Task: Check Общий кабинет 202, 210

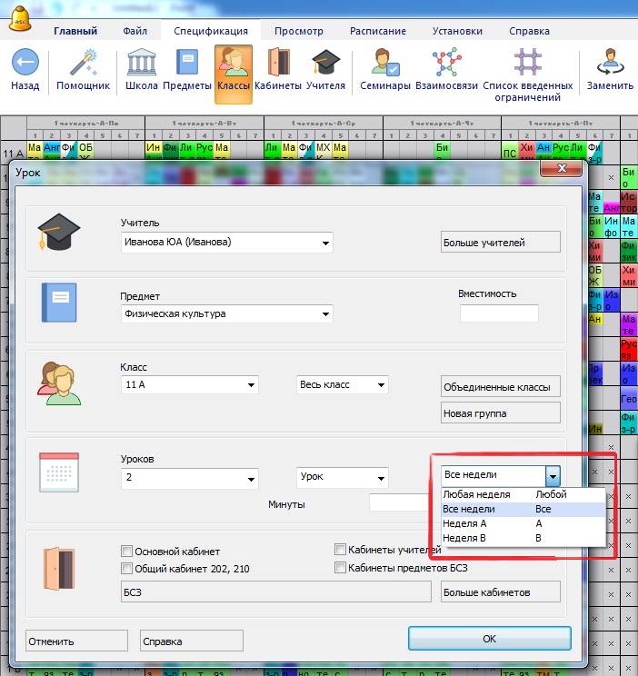Action: pyautogui.click(x=126, y=569)
